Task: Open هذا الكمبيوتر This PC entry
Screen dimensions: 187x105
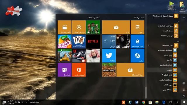Action: (164, 90)
